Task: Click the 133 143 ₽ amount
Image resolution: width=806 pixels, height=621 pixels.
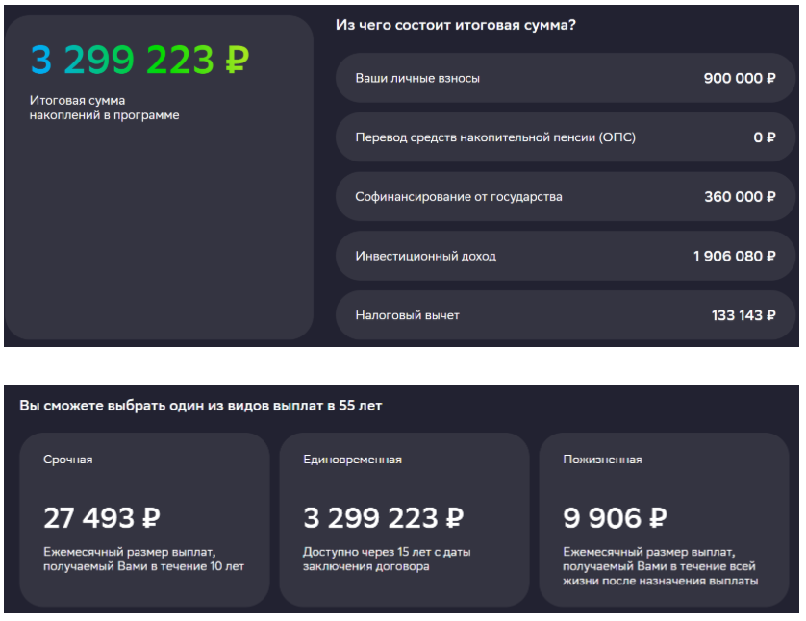Action: tap(740, 315)
